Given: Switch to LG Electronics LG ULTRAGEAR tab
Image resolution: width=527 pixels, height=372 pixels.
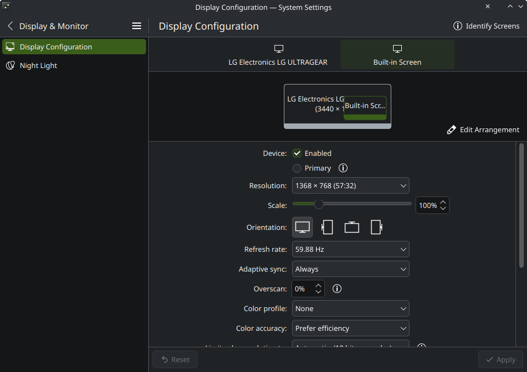Looking at the screenshot, I should [x=278, y=55].
